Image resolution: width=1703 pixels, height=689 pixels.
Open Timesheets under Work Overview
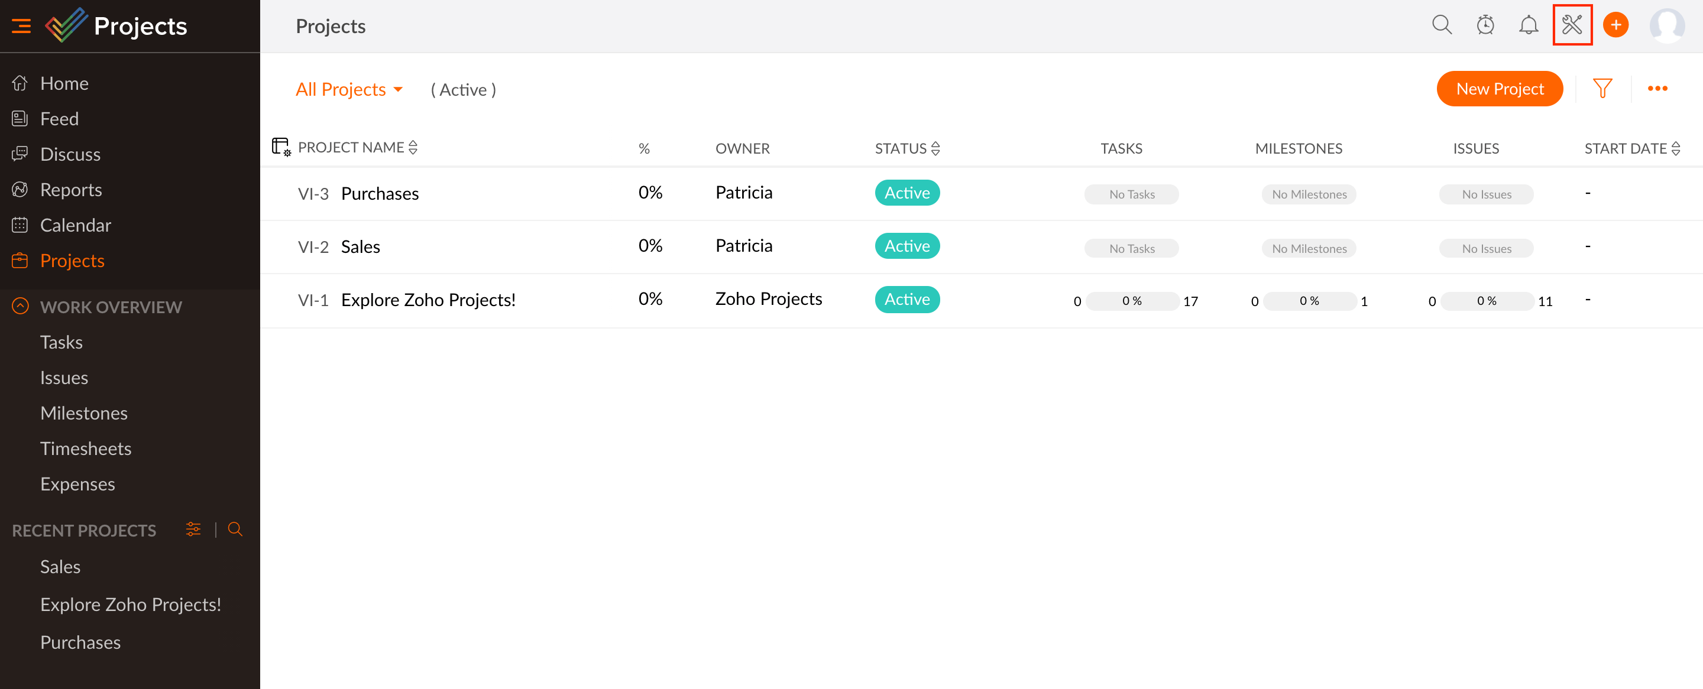click(85, 448)
